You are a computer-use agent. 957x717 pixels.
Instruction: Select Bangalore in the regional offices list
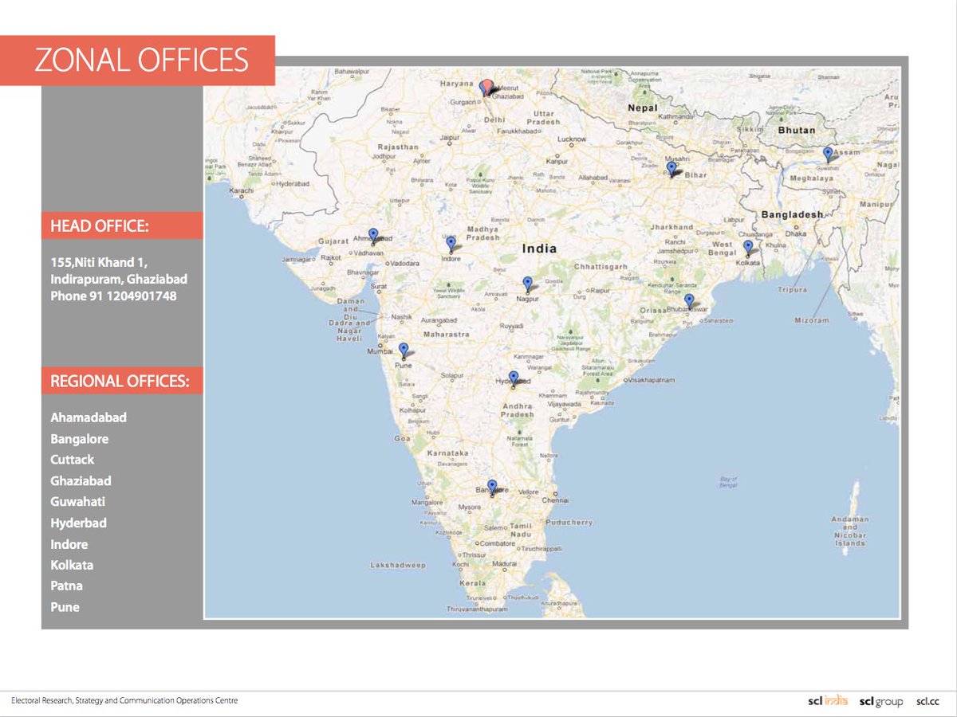click(x=80, y=439)
